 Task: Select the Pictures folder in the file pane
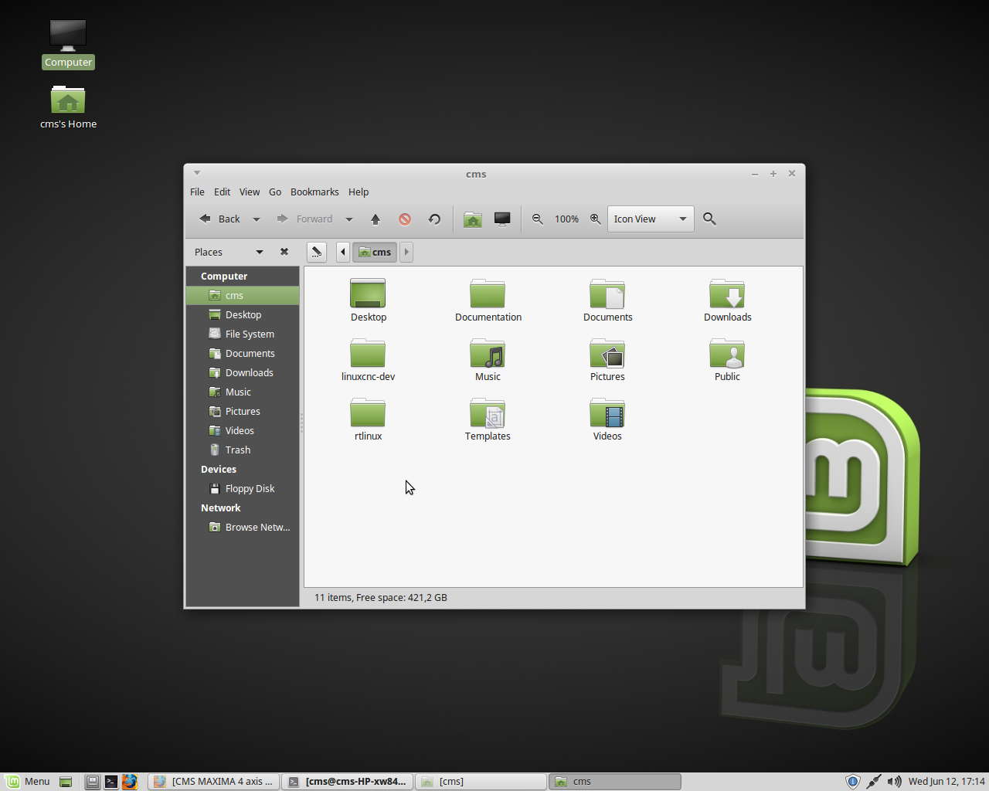pyautogui.click(x=608, y=360)
